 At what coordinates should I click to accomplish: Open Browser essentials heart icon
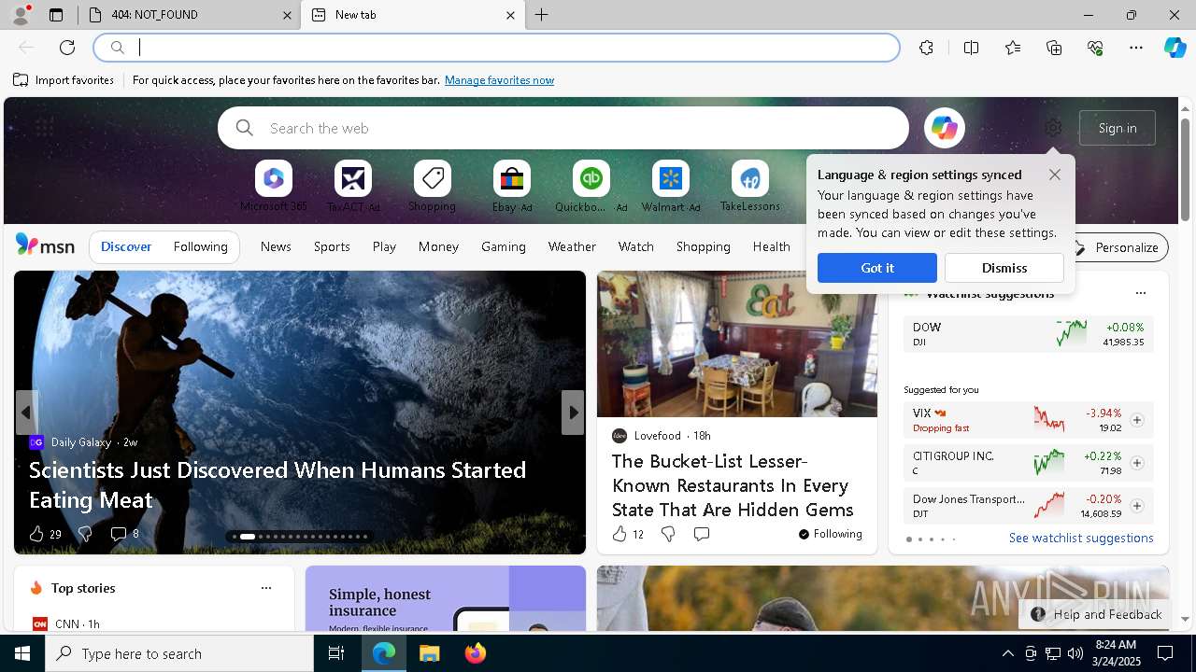(x=1095, y=48)
